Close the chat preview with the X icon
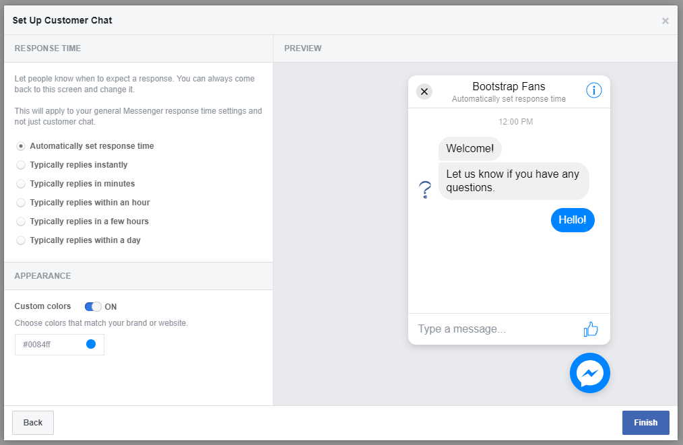The width and height of the screenshot is (683, 445). pos(424,92)
